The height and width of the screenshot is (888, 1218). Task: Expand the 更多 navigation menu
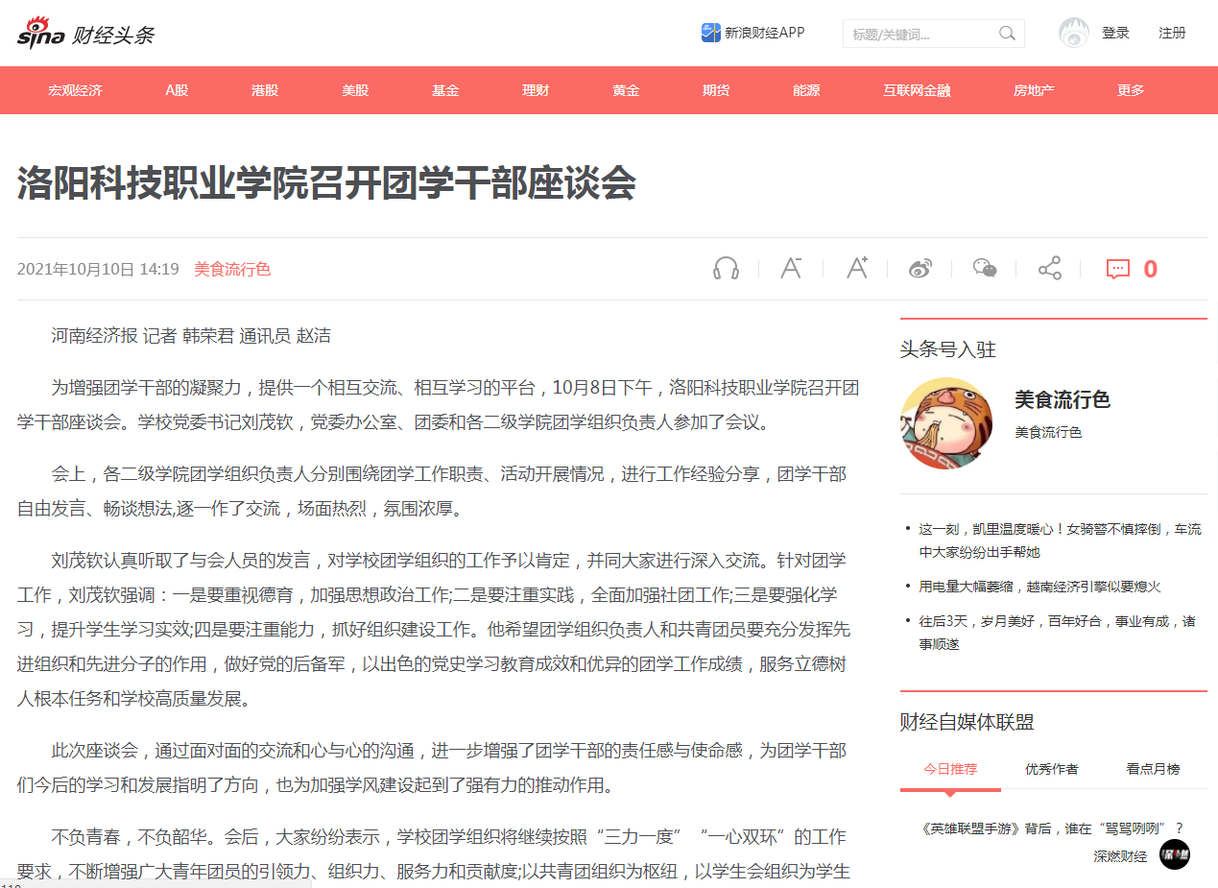[x=1131, y=90]
